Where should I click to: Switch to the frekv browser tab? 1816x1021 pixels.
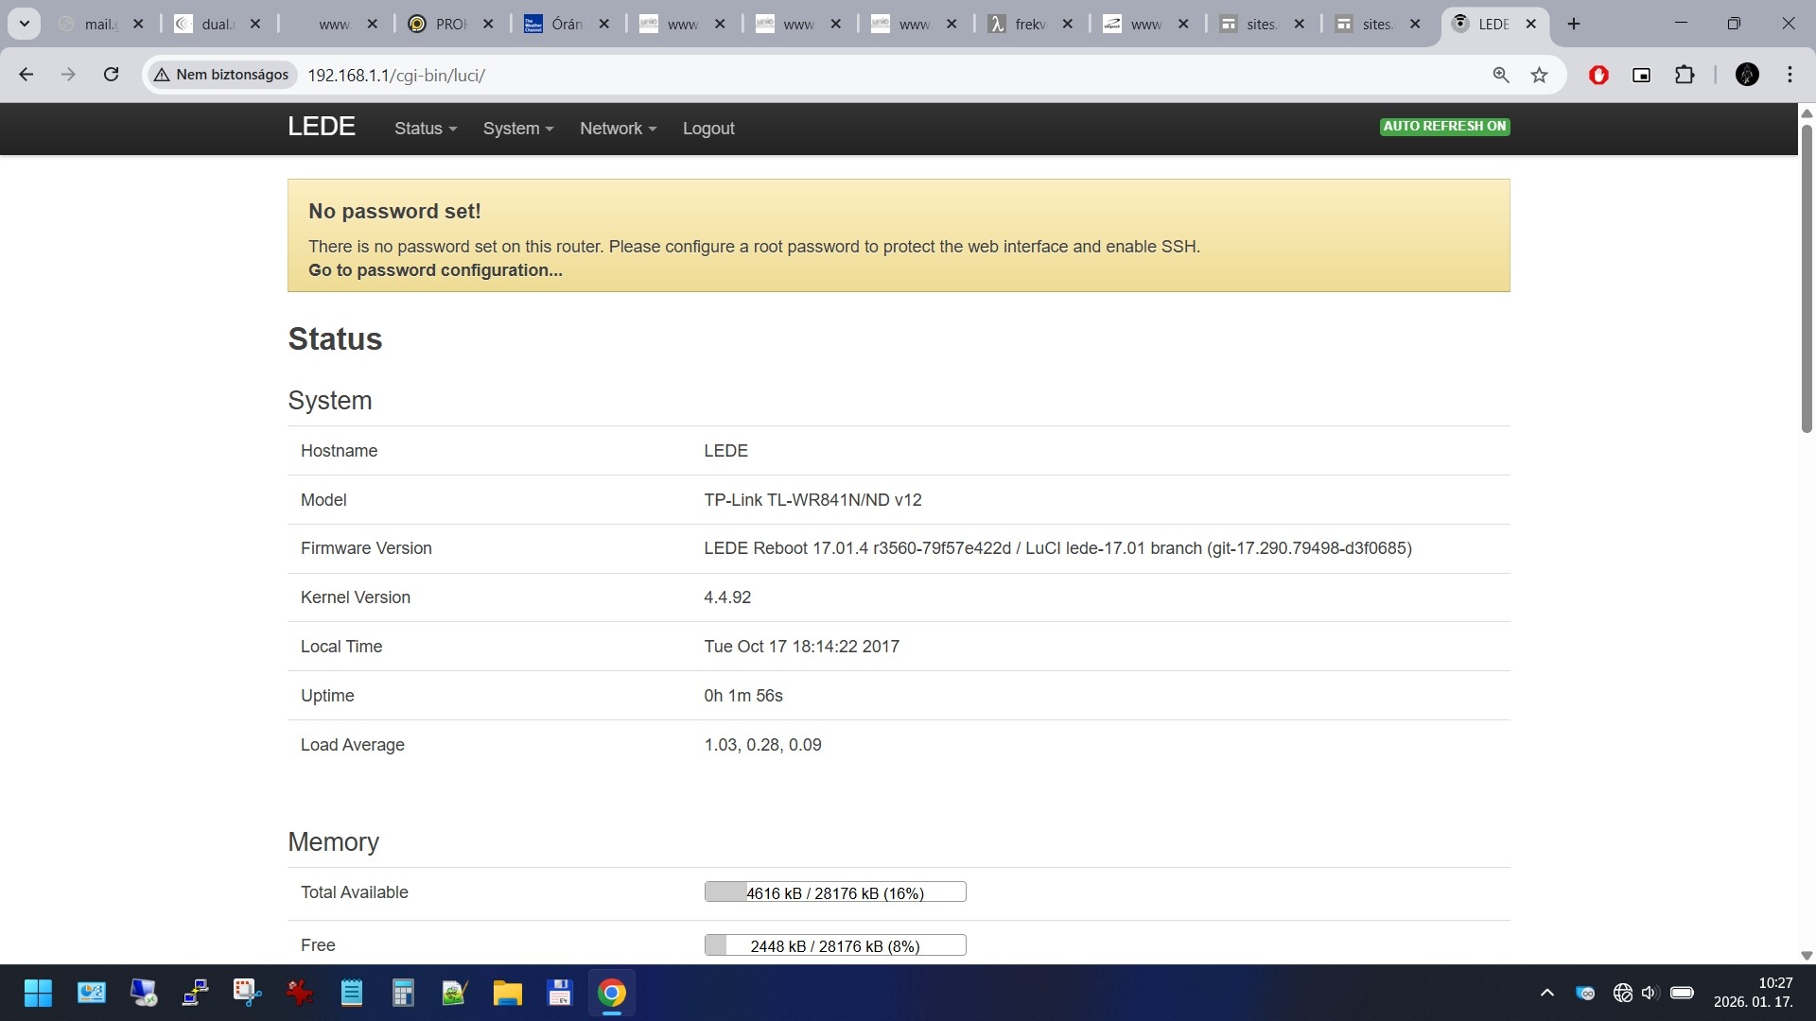(x=1027, y=24)
